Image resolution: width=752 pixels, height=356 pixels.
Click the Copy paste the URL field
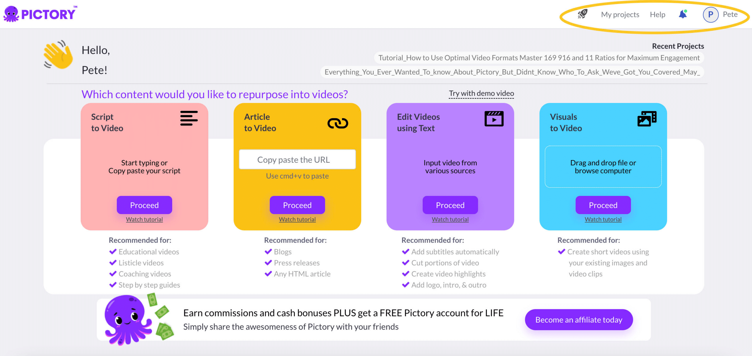point(297,160)
